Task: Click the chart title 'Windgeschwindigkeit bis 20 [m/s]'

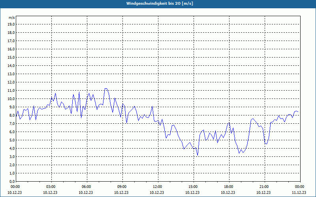Action: click(x=160, y=4)
